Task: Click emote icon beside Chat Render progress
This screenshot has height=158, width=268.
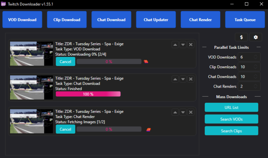Action: (x=149, y=130)
